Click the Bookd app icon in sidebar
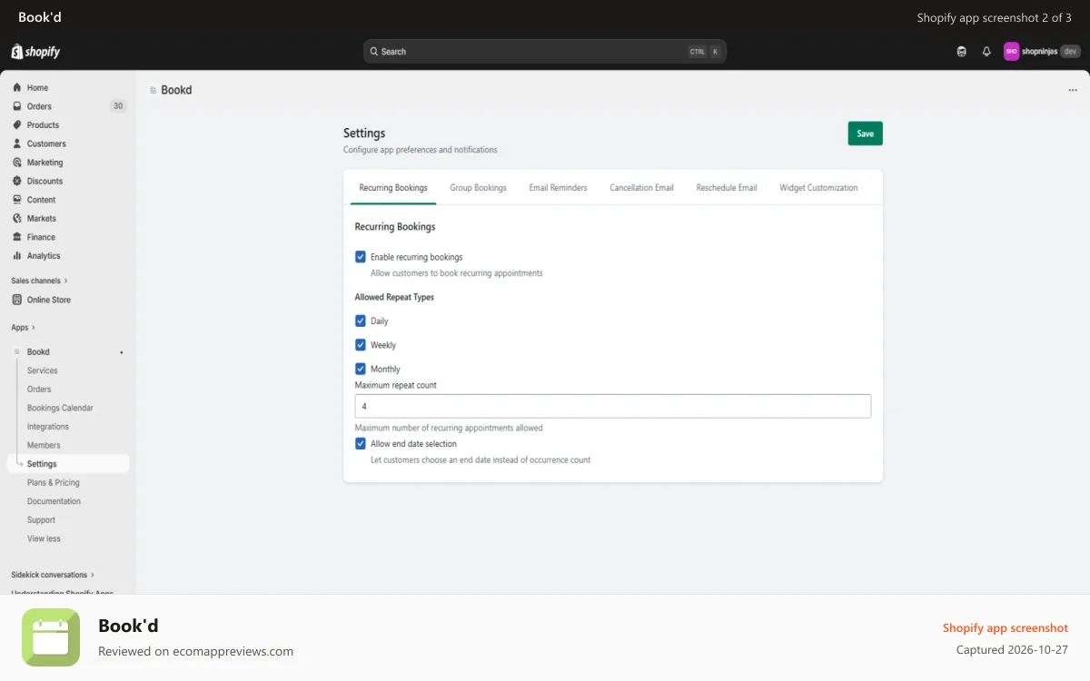The height and width of the screenshot is (681, 1090). point(17,351)
